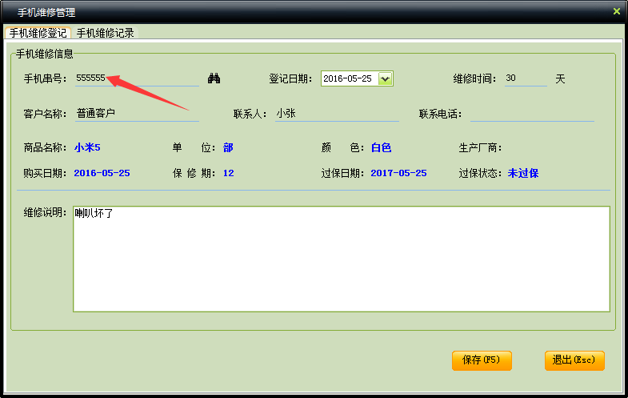628x398 pixels.
Task: Click the 手机维修管理 window title
Action: 46,13
